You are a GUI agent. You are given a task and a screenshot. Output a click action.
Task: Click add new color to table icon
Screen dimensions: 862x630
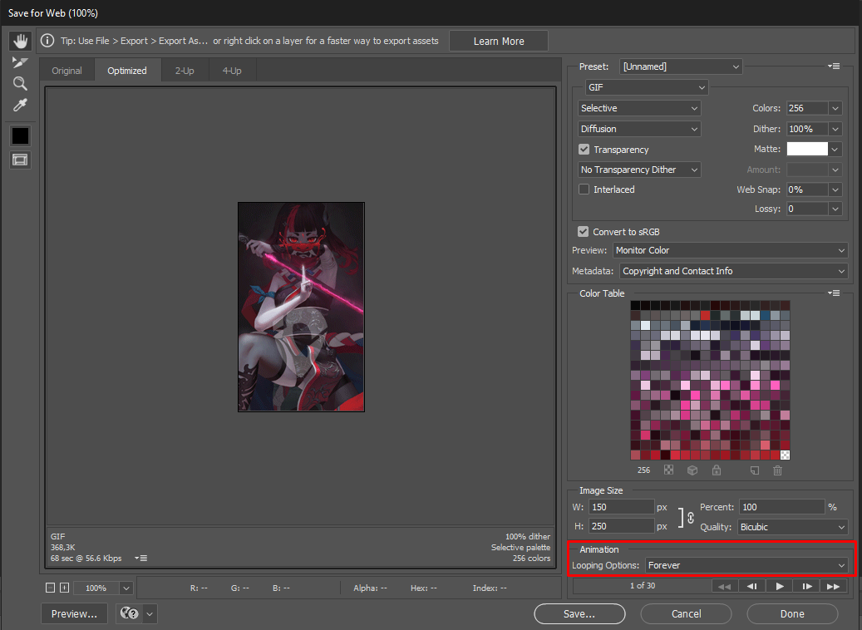(755, 470)
